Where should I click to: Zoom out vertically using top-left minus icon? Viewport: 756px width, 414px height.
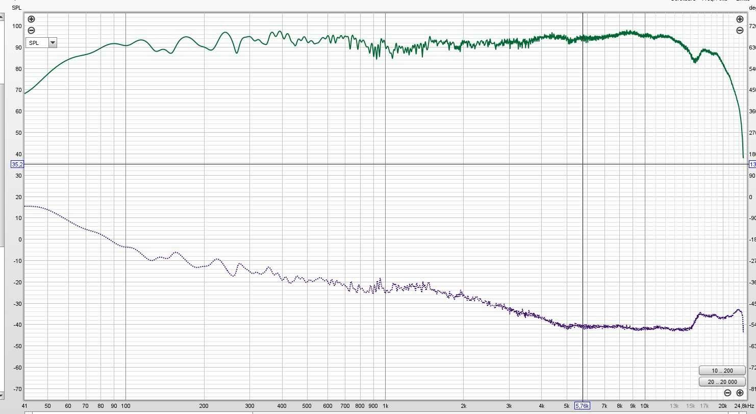[x=31, y=31]
